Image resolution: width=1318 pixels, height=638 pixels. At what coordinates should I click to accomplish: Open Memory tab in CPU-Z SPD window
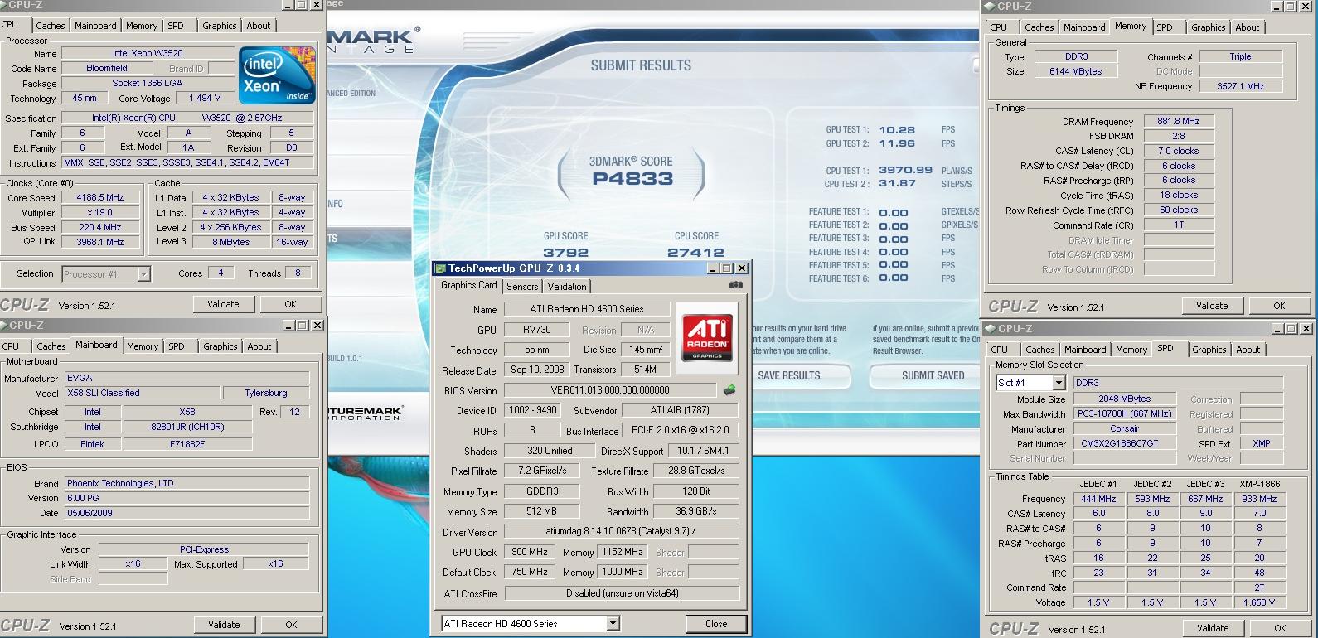pyautogui.click(x=1131, y=350)
